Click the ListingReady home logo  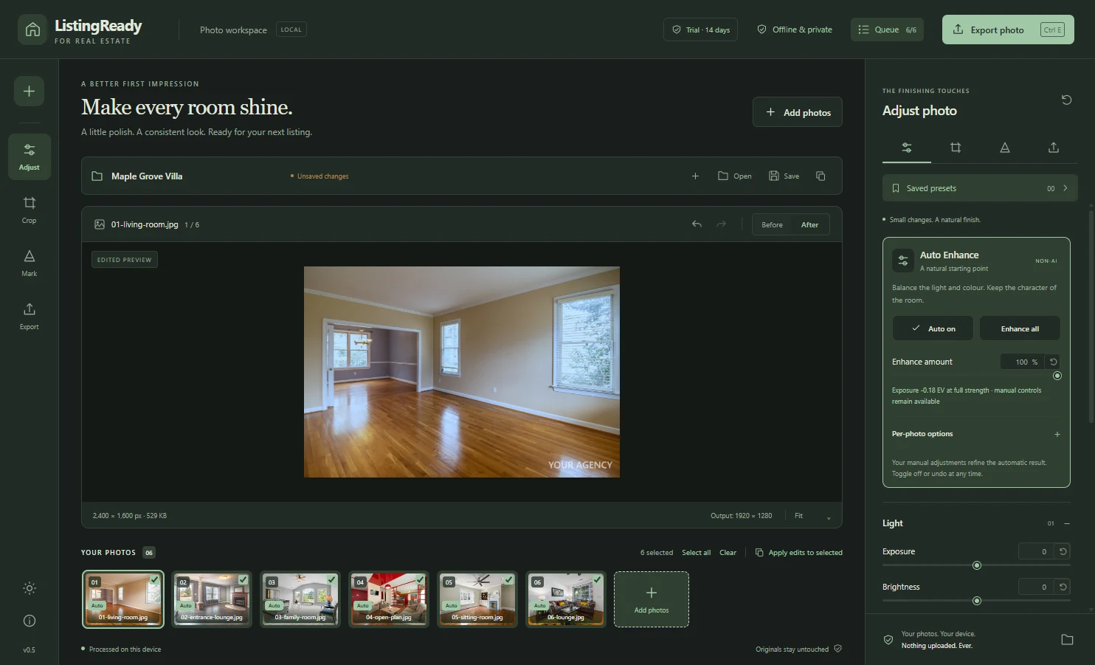[x=32, y=30]
